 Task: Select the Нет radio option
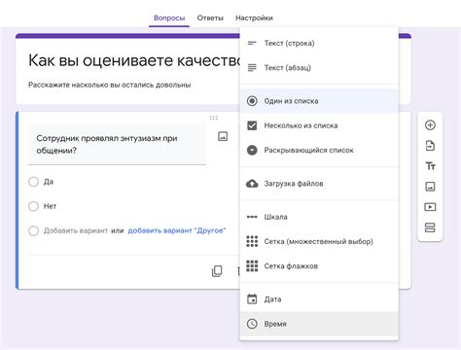pos(33,206)
